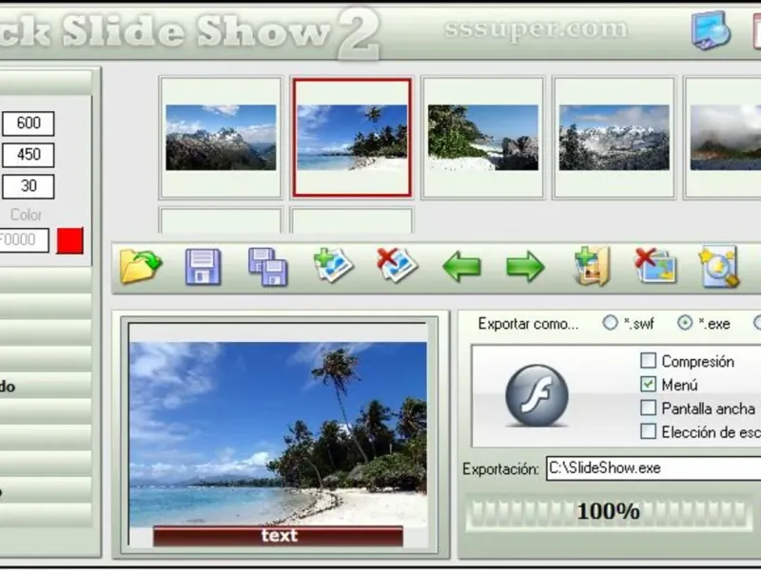Select the first mountain landscape thumbnail
This screenshot has height=570, width=761.
click(x=221, y=138)
